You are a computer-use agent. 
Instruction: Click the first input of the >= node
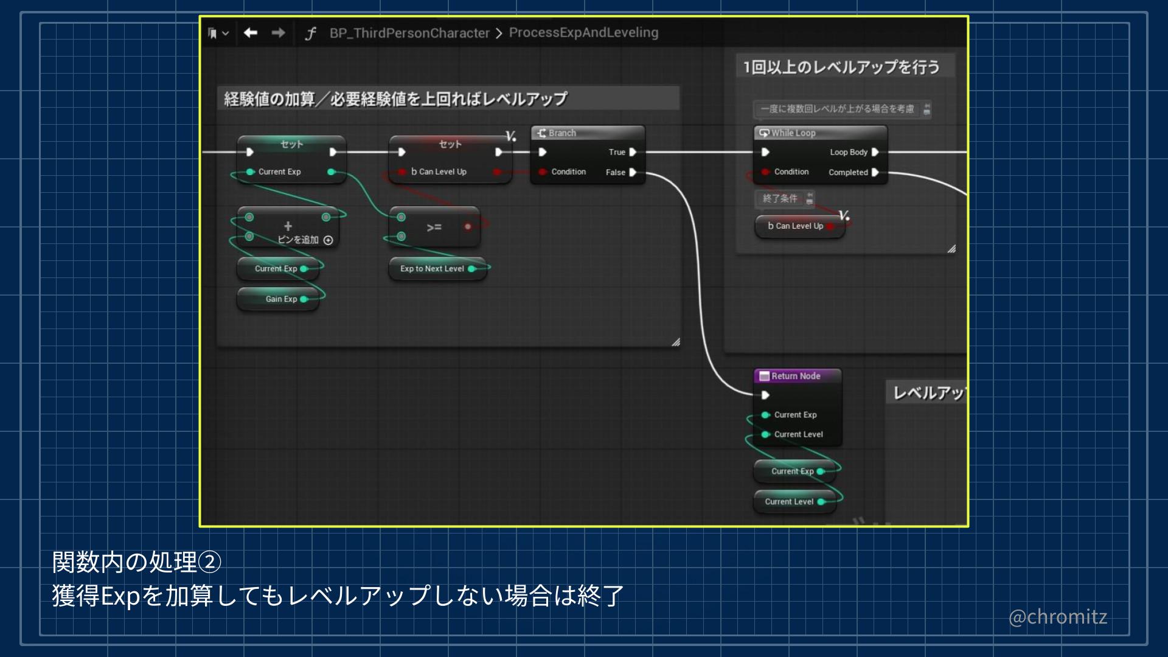401,217
